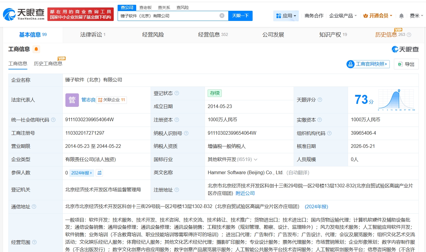
Task: Click the establishment date 2014-05-23
Action: (220, 106)
